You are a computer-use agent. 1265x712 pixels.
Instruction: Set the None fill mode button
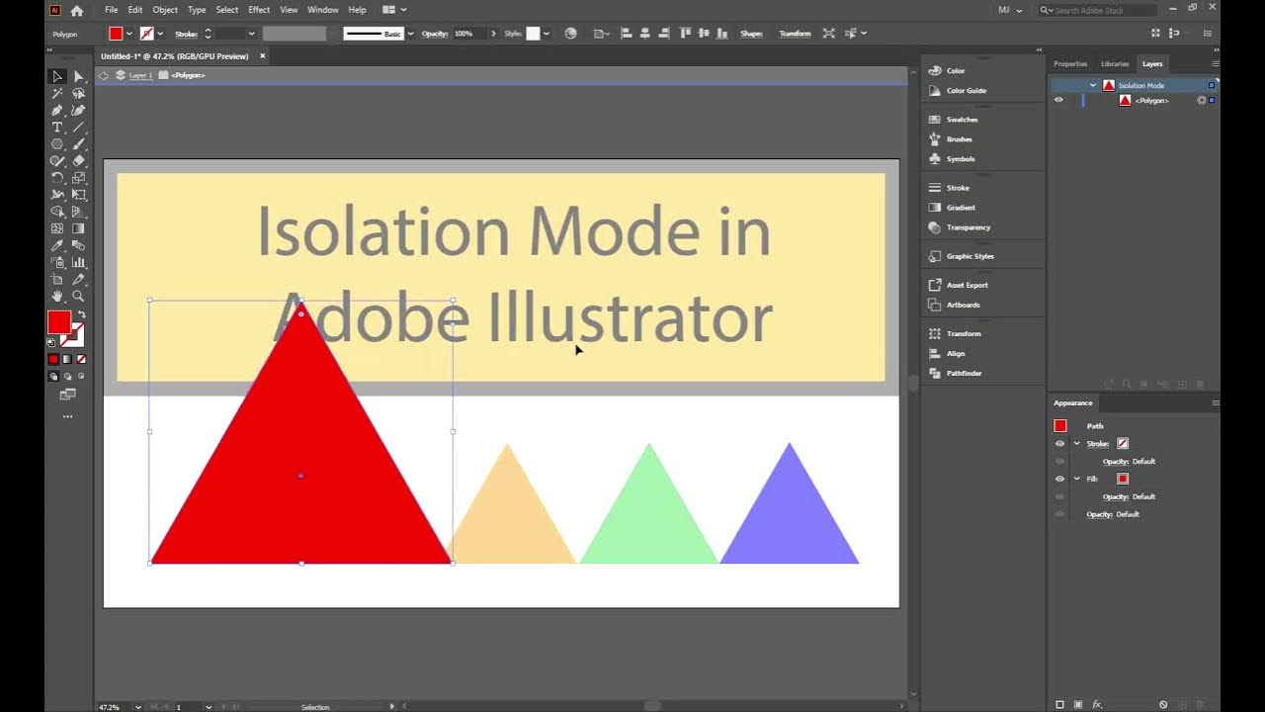coord(81,359)
